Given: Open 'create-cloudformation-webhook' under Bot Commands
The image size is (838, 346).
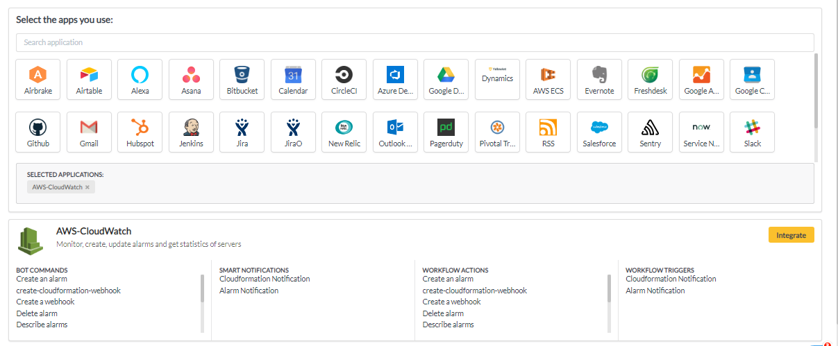Looking at the screenshot, I should (x=68, y=291).
